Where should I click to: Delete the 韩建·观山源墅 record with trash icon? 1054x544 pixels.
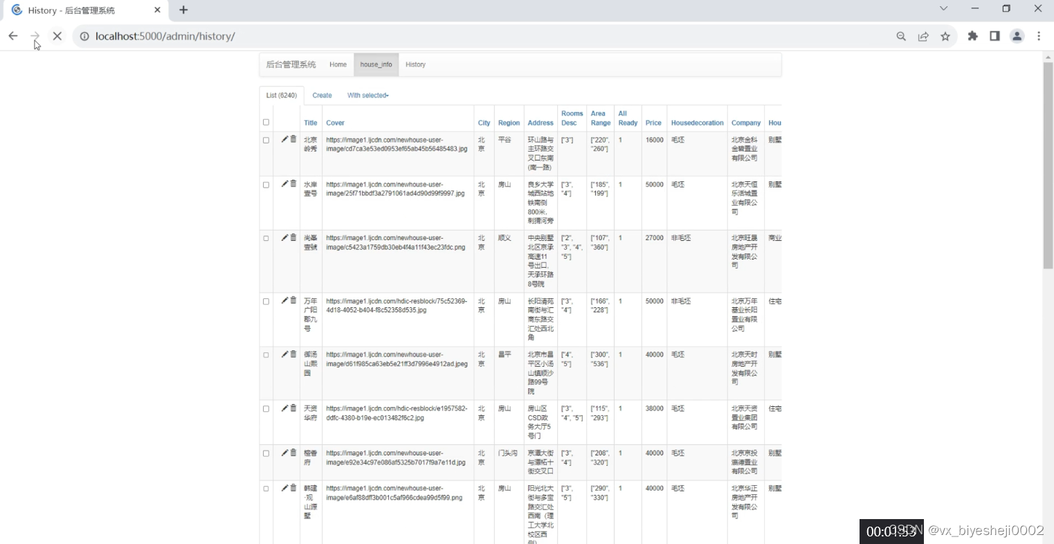coord(293,488)
